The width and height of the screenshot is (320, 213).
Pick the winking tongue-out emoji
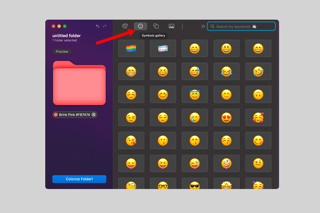point(195,164)
